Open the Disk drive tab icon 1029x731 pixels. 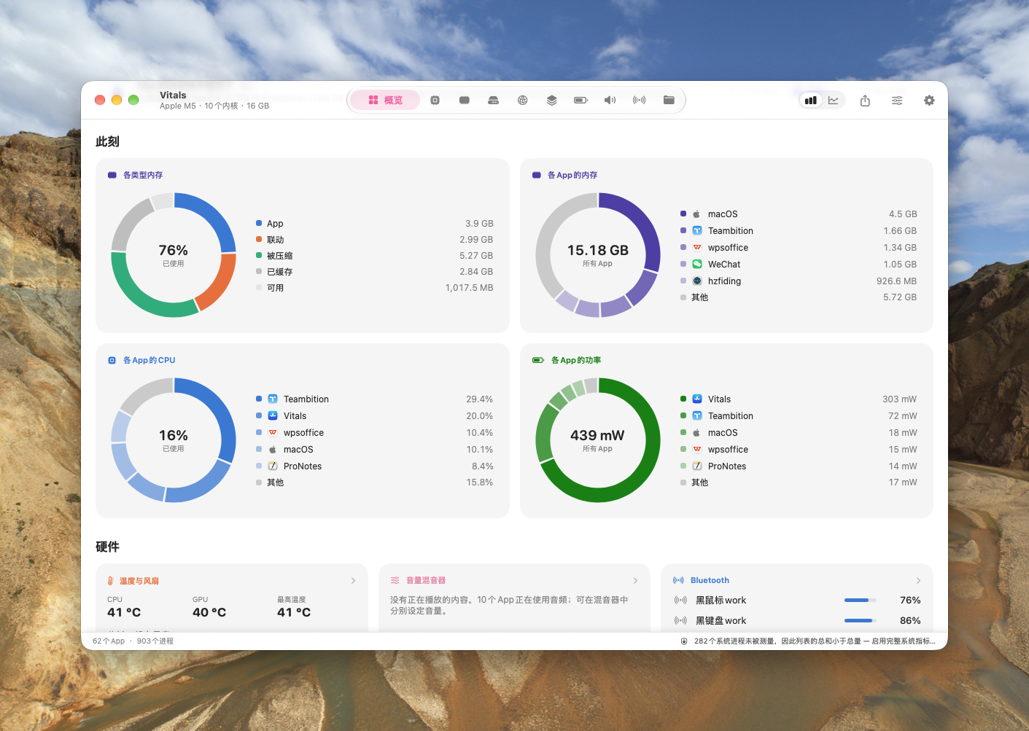pos(494,101)
